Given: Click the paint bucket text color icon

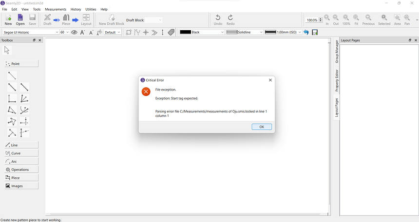Looking at the screenshot, I should (99, 32).
